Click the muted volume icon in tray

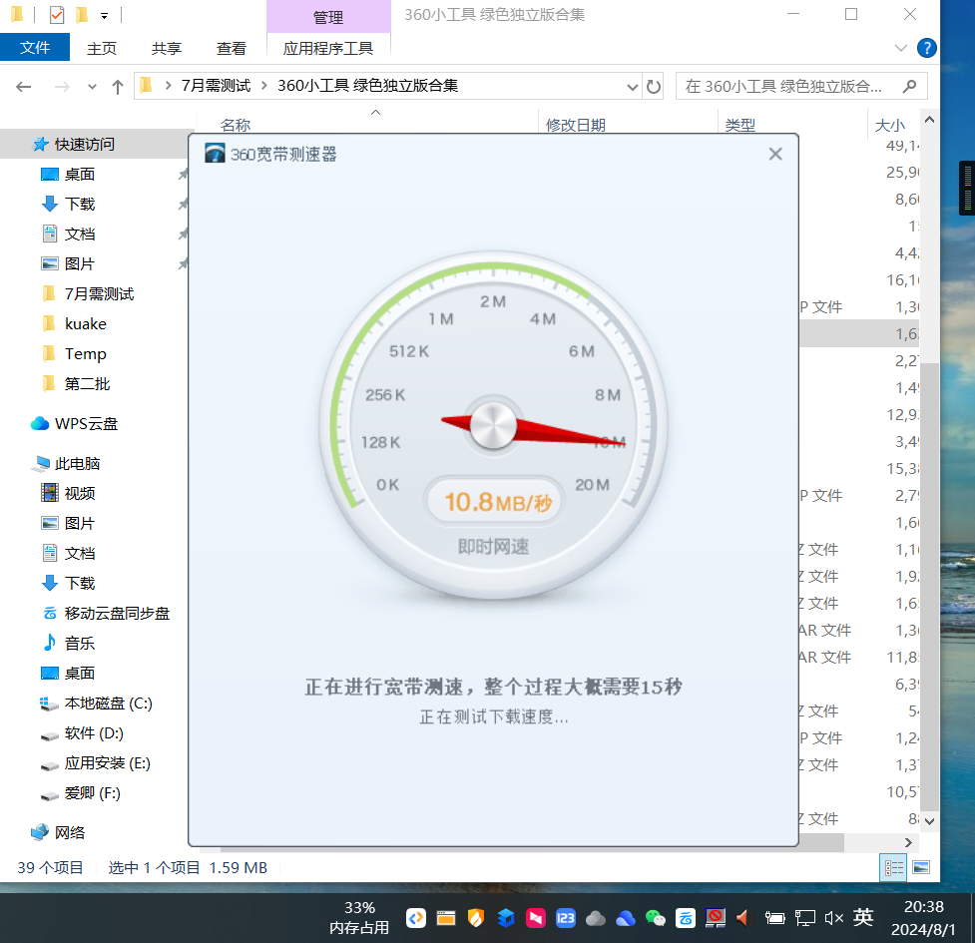(x=834, y=918)
